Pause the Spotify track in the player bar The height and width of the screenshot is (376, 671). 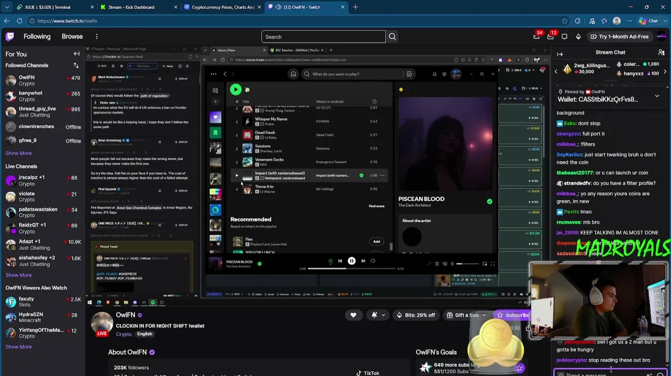351,261
